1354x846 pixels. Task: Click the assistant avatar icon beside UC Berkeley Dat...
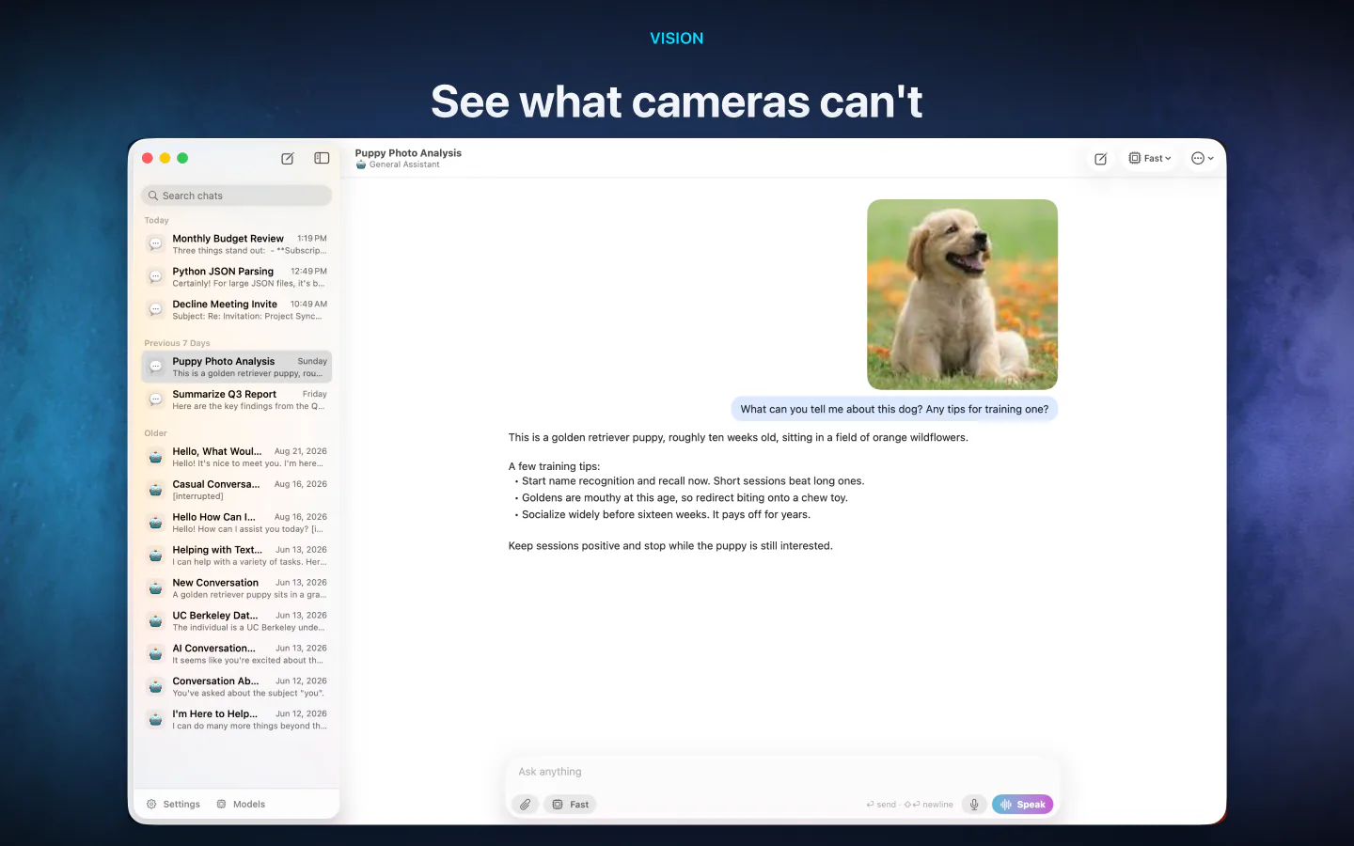[x=156, y=621]
